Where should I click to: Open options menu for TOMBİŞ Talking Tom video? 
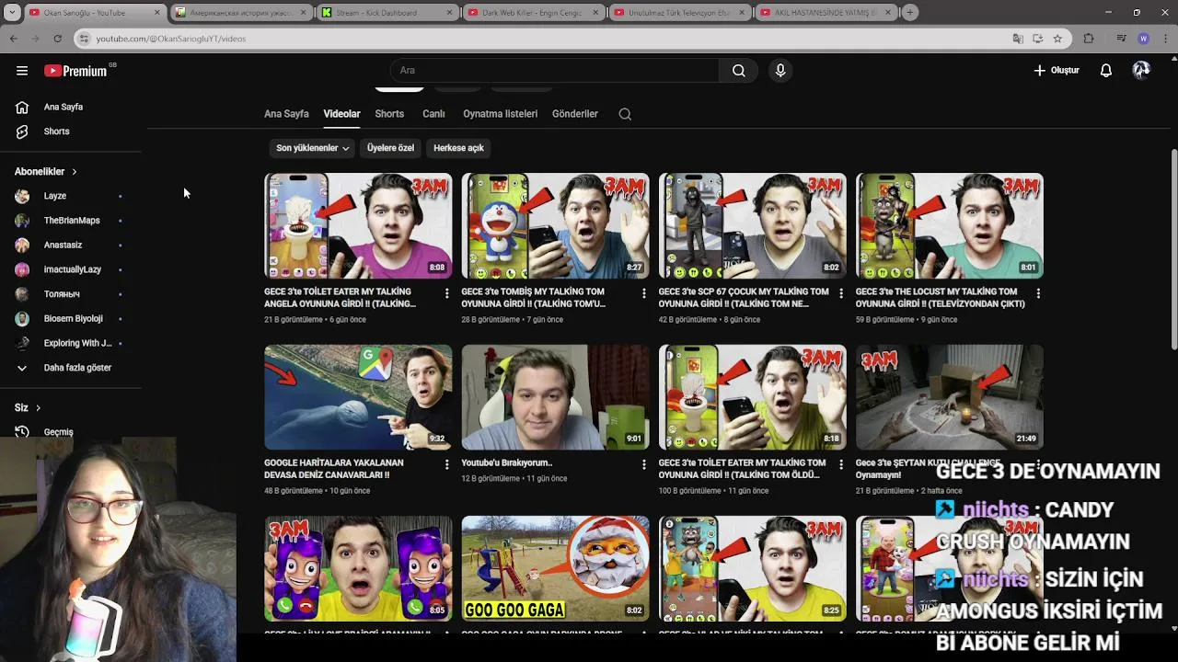[x=644, y=293]
